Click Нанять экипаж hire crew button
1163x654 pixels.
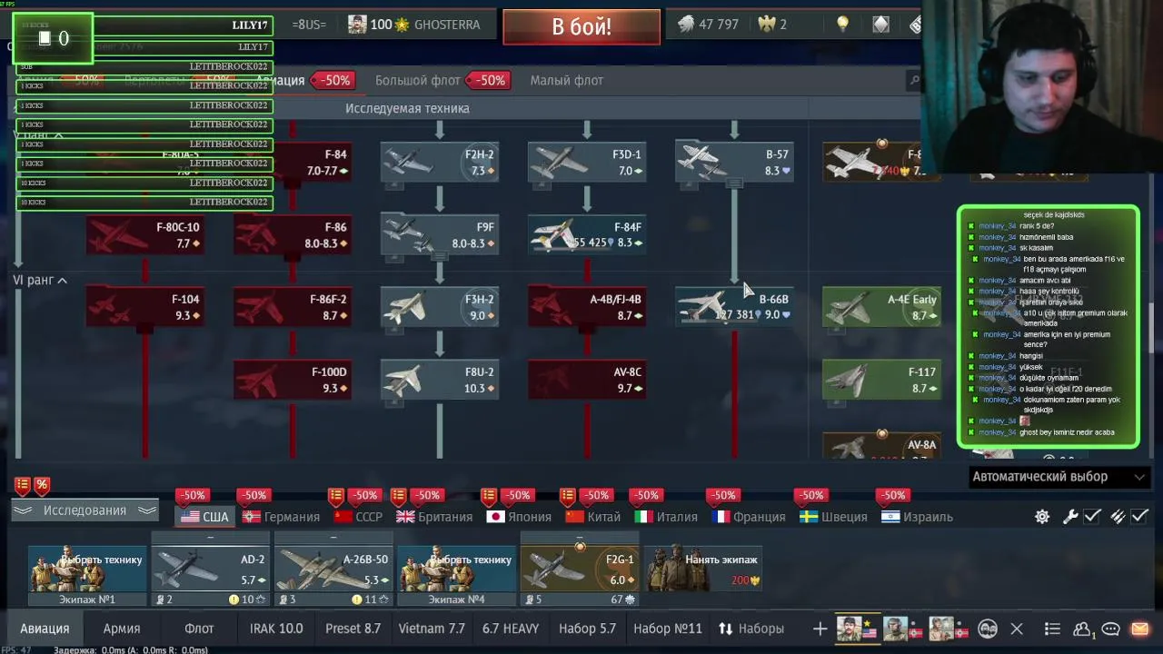[702, 570]
